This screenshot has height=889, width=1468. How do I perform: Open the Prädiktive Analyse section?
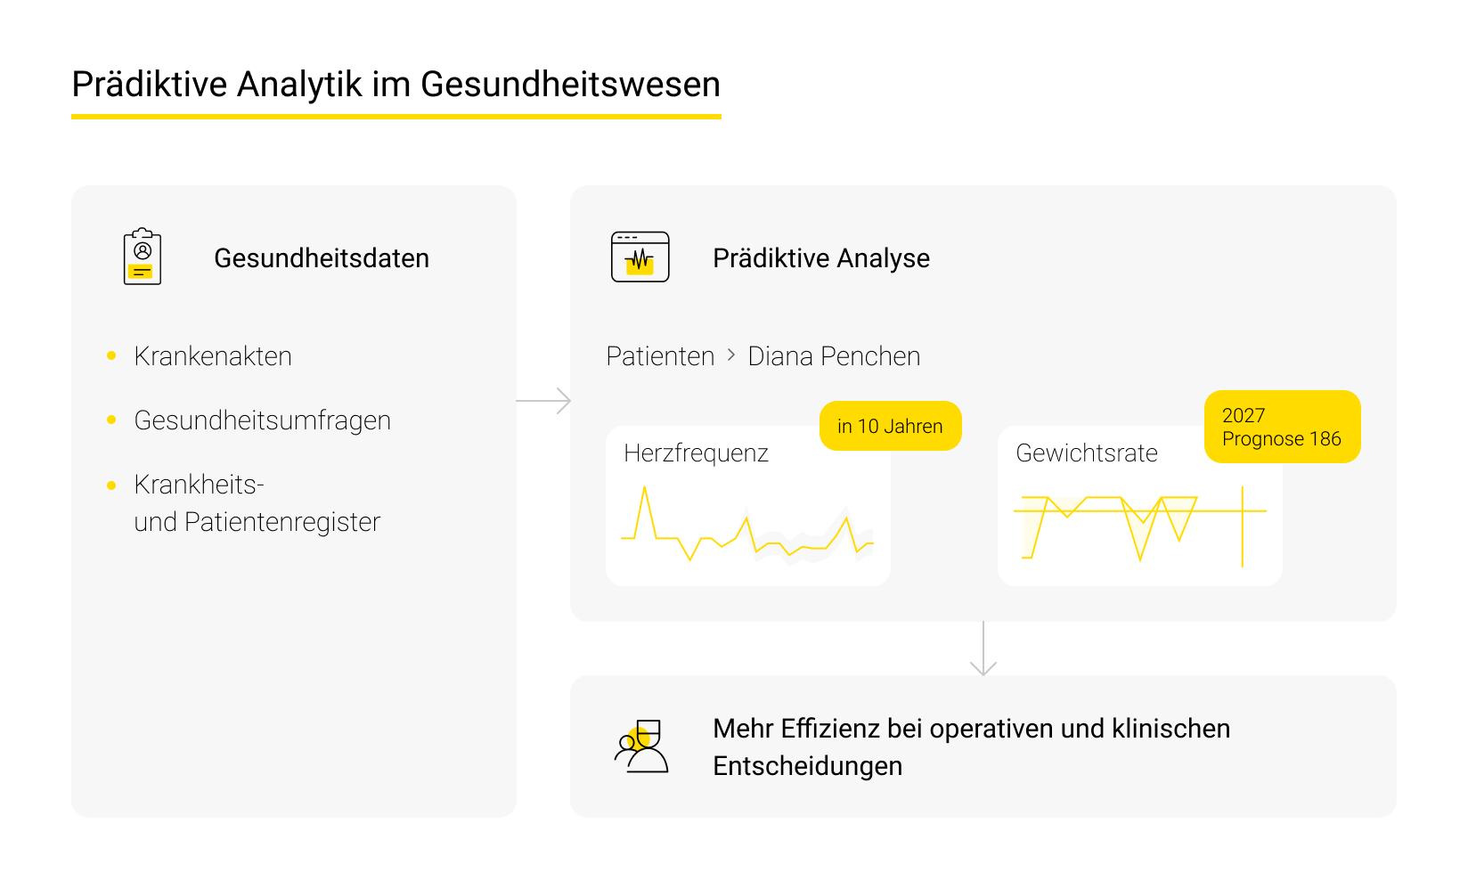pyautogui.click(x=821, y=257)
